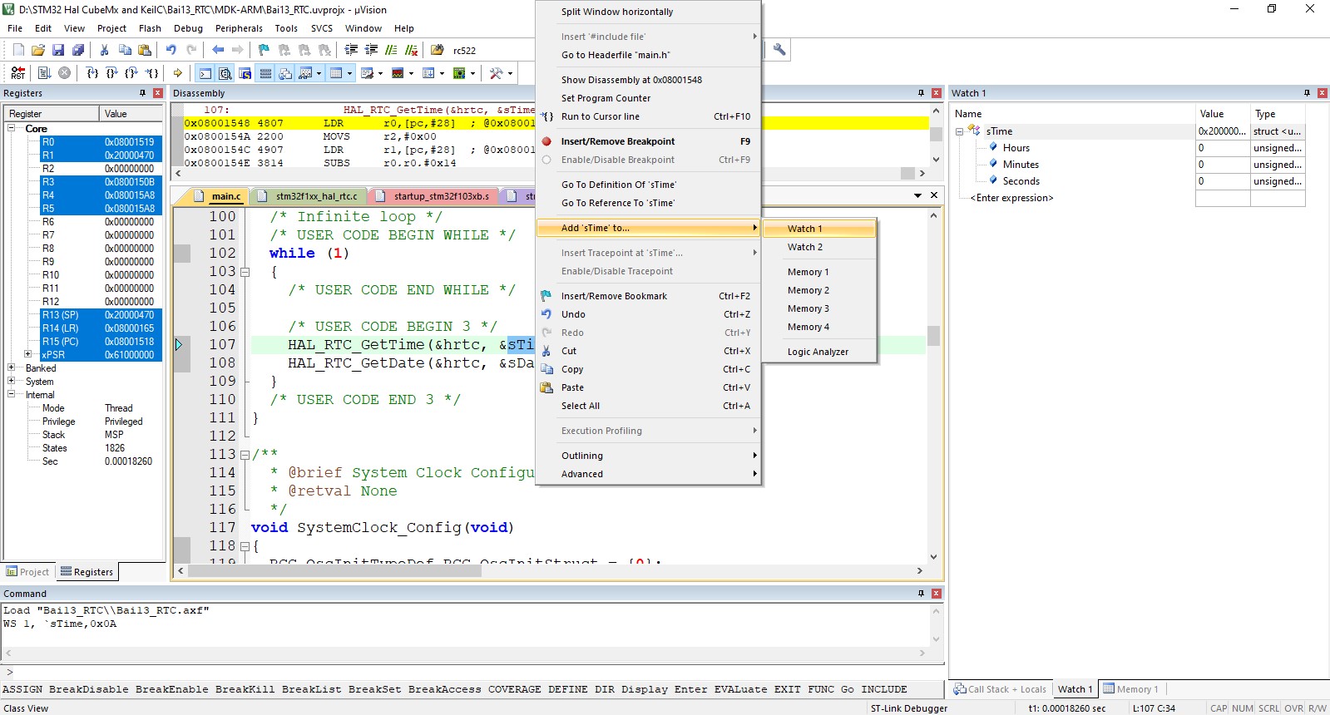This screenshot has width=1330, height=715.
Task: Click the New file icon
Action: pyautogui.click(x=18, y=50)
